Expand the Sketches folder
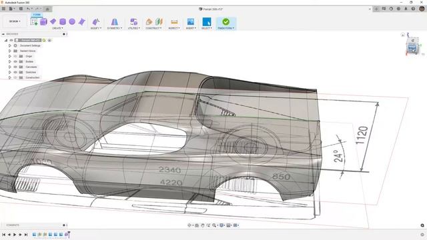The width and height of the screenshot is (427, 240). pos(10,72)
